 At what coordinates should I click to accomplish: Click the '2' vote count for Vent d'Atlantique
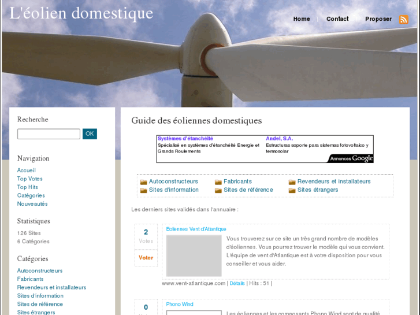tap(146, 232)
